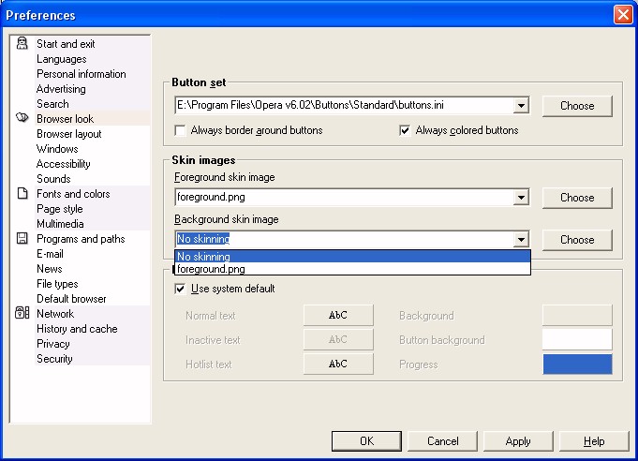638x461 pixels.
Task: Click the Normal text AbC font button
Action: point(338,315)
